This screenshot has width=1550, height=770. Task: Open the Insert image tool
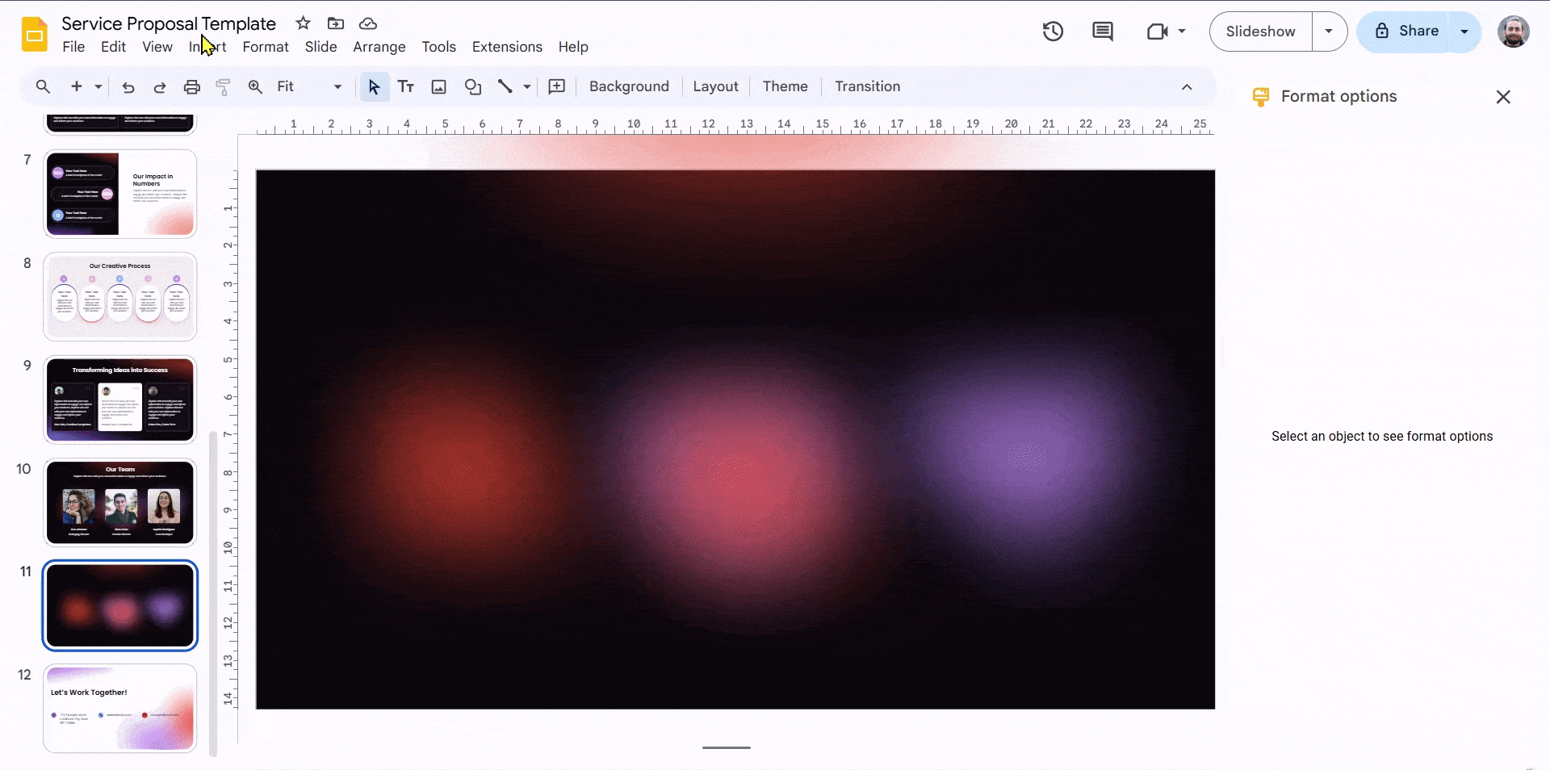[438, 86]
